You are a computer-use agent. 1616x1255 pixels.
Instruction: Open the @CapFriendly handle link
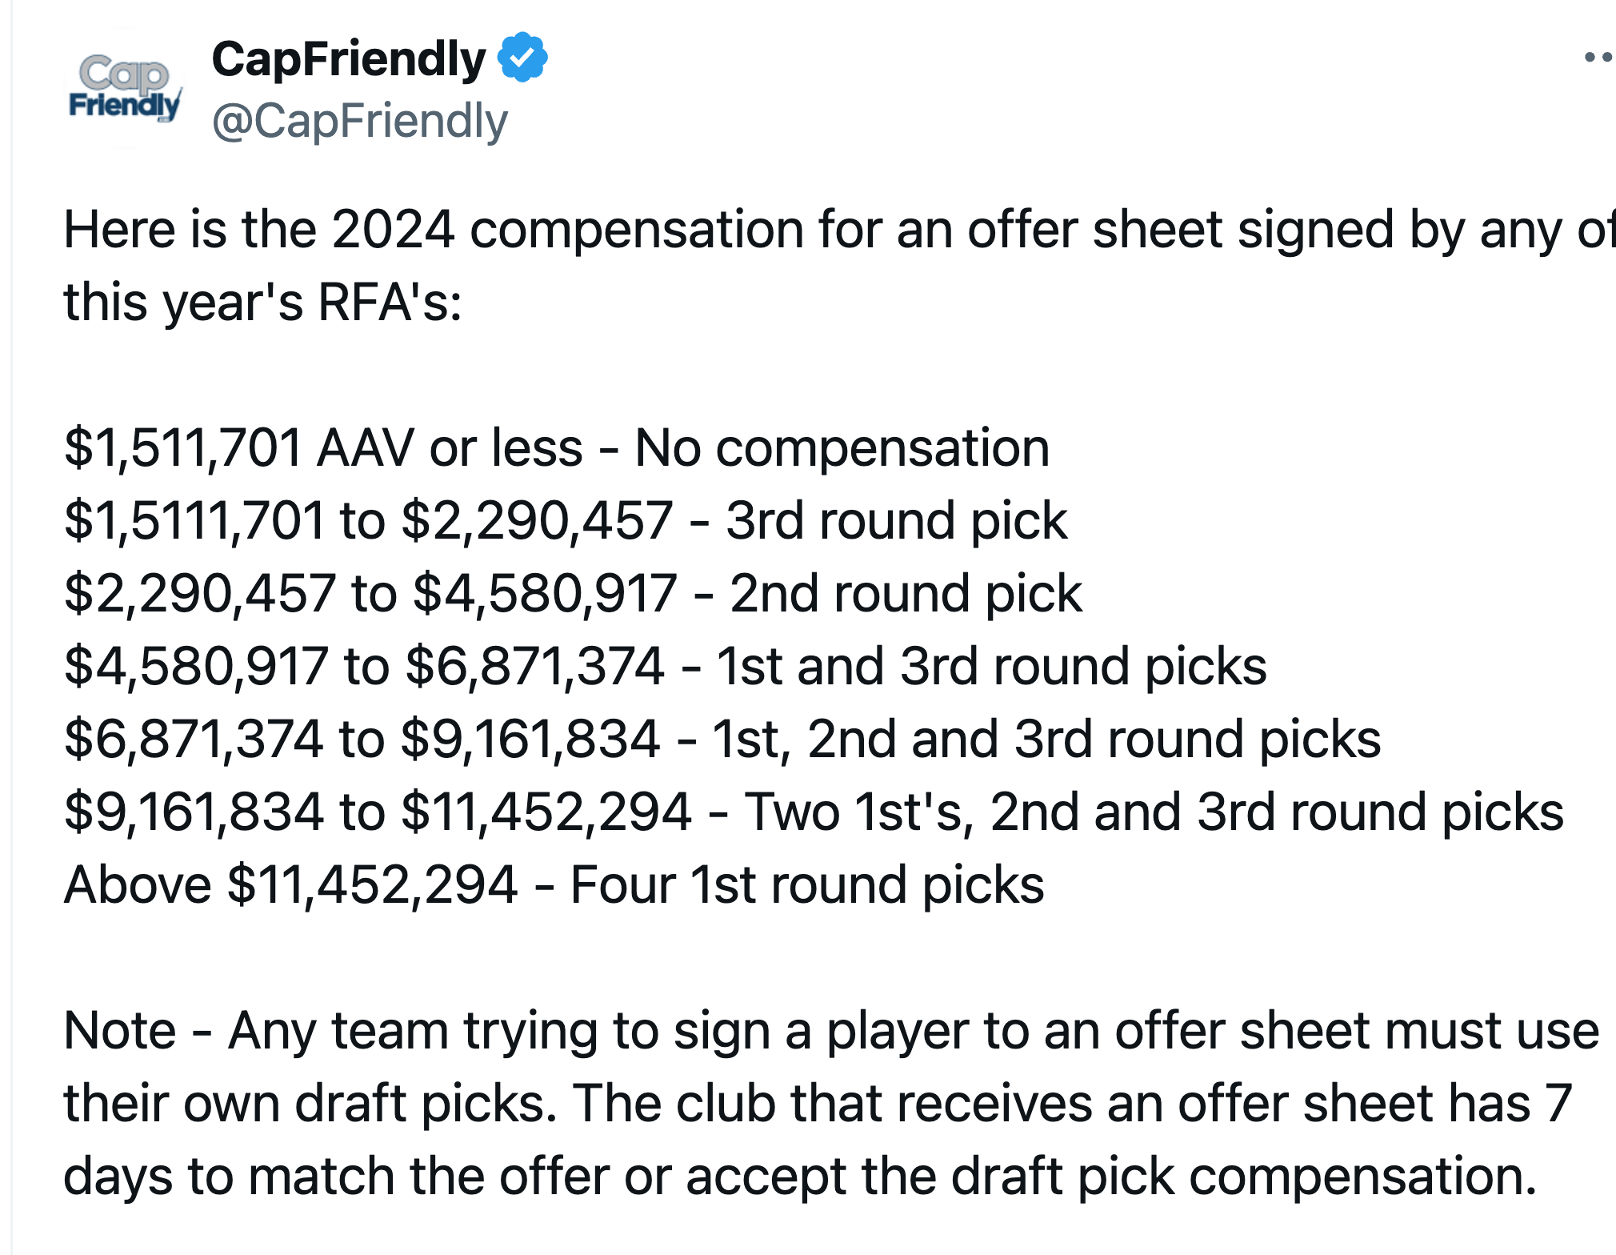coord(360,122)
